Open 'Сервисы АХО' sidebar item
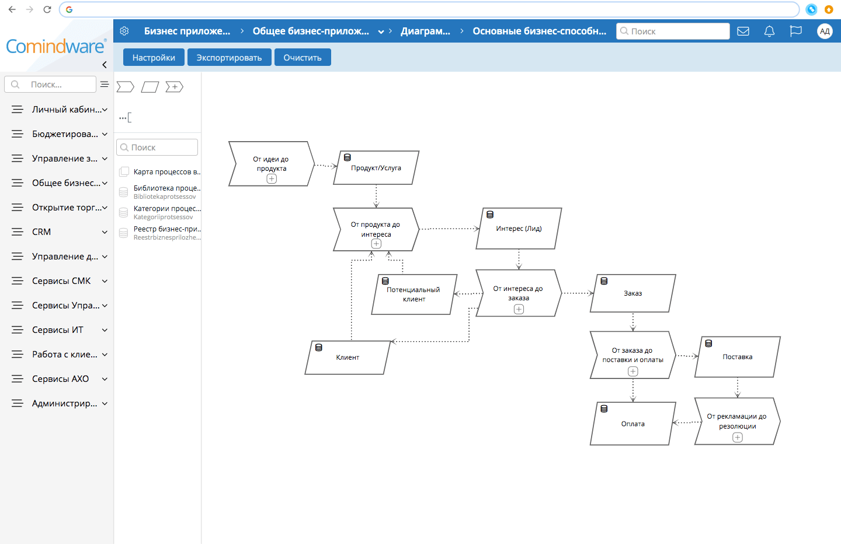The image size is (841, 544). [x=57, y=379]
